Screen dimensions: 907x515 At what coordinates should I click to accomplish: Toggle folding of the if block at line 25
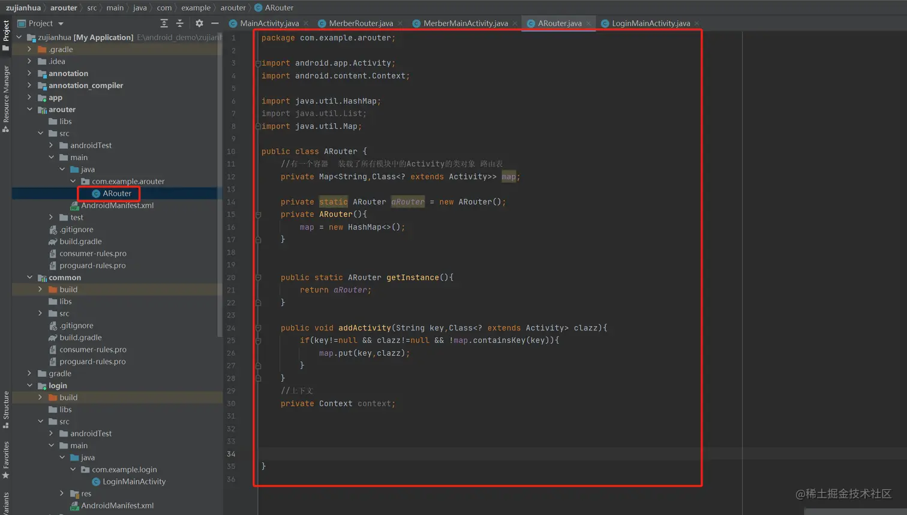click(258, 341)
